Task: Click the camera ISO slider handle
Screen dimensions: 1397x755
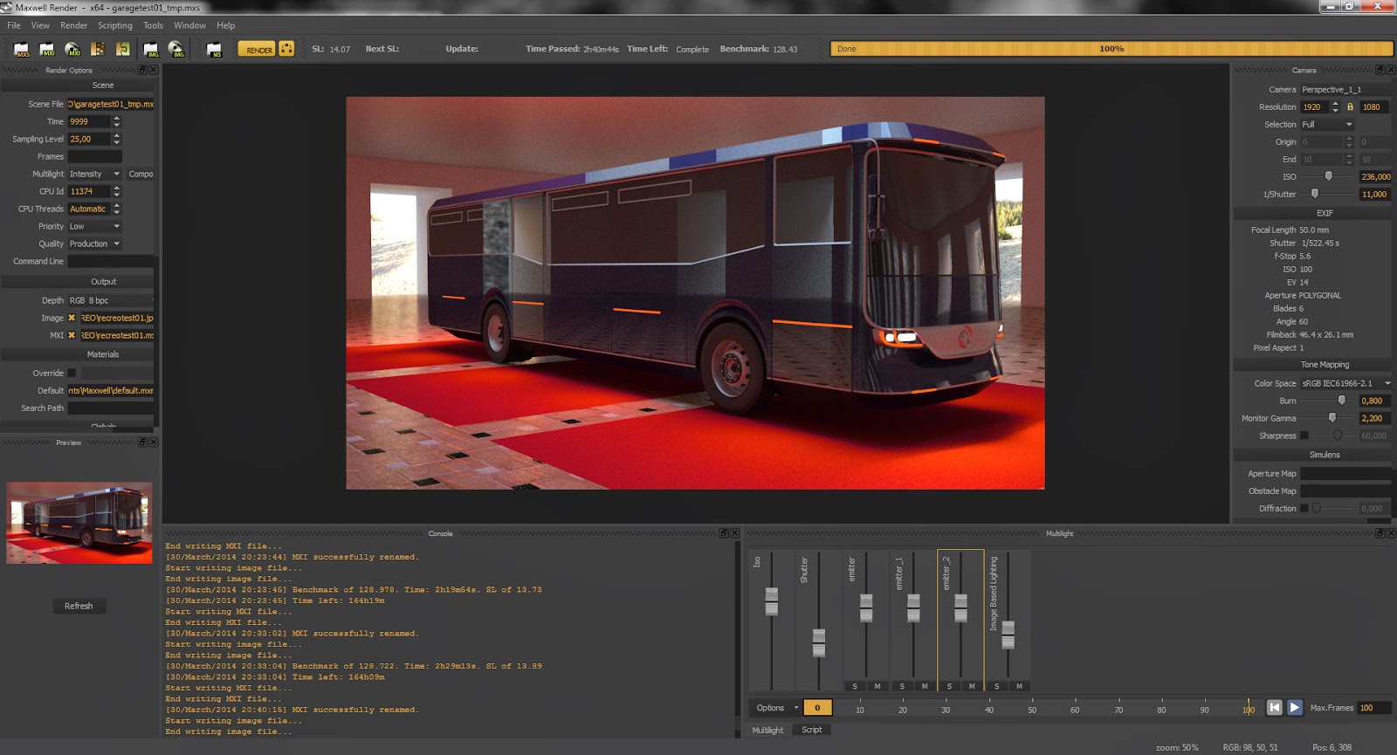Action: 1328,176
